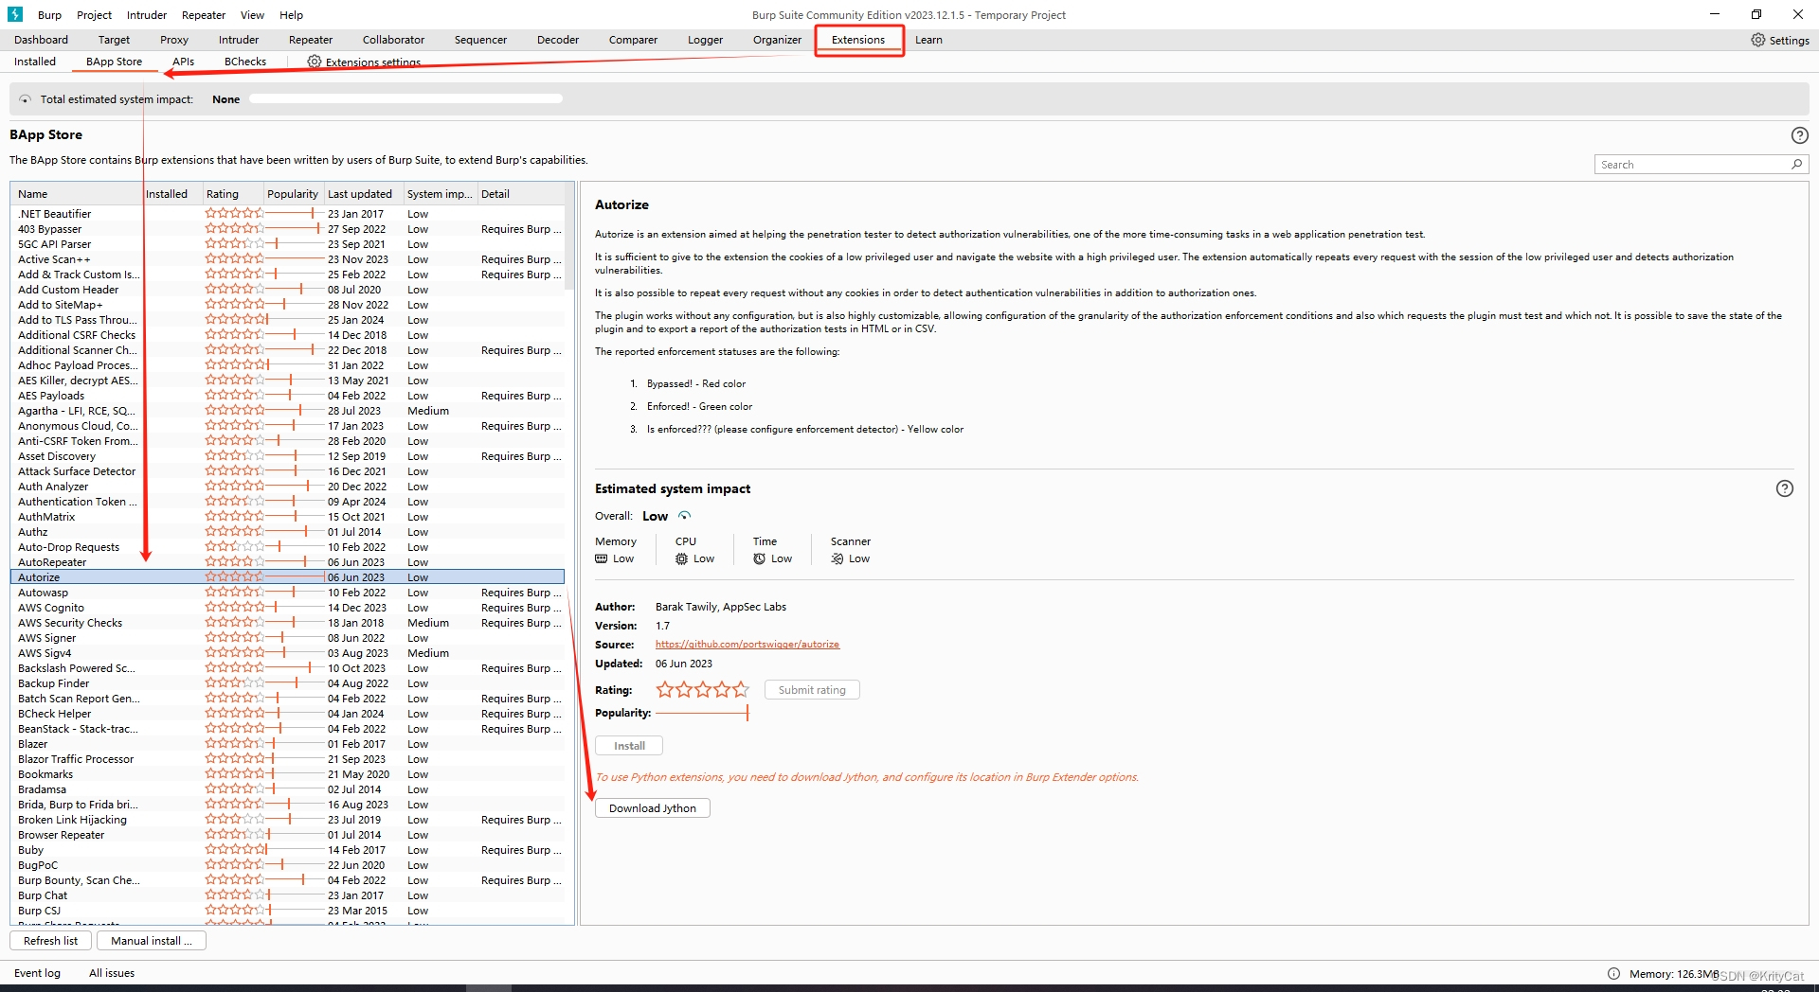The image size is (1819, 992).
Task: Click the Install button
Action: pyautogui.click(x=629, y=746)
